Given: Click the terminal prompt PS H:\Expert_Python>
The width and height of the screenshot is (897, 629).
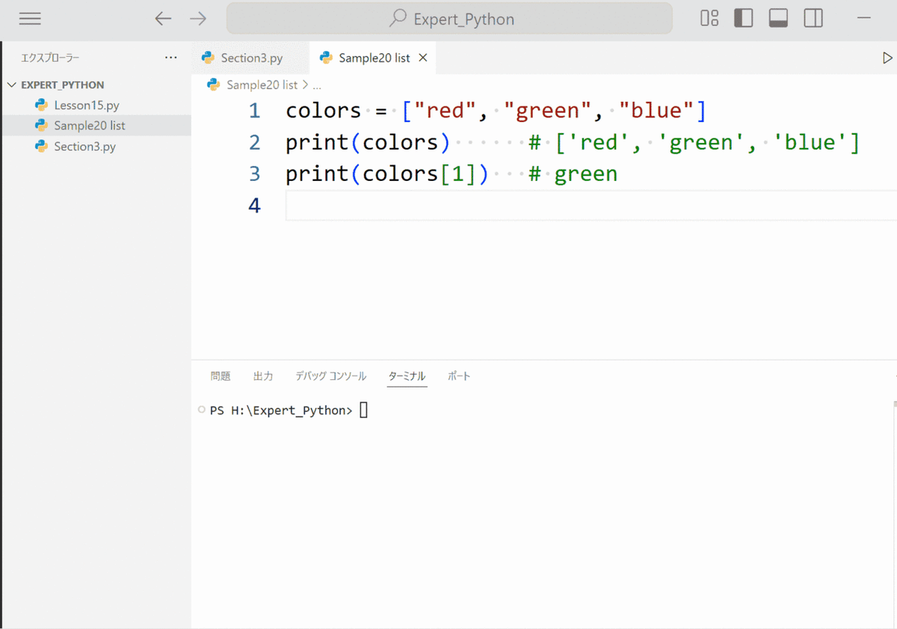Looking at the screenshot, I should click(x=281, y=410).
